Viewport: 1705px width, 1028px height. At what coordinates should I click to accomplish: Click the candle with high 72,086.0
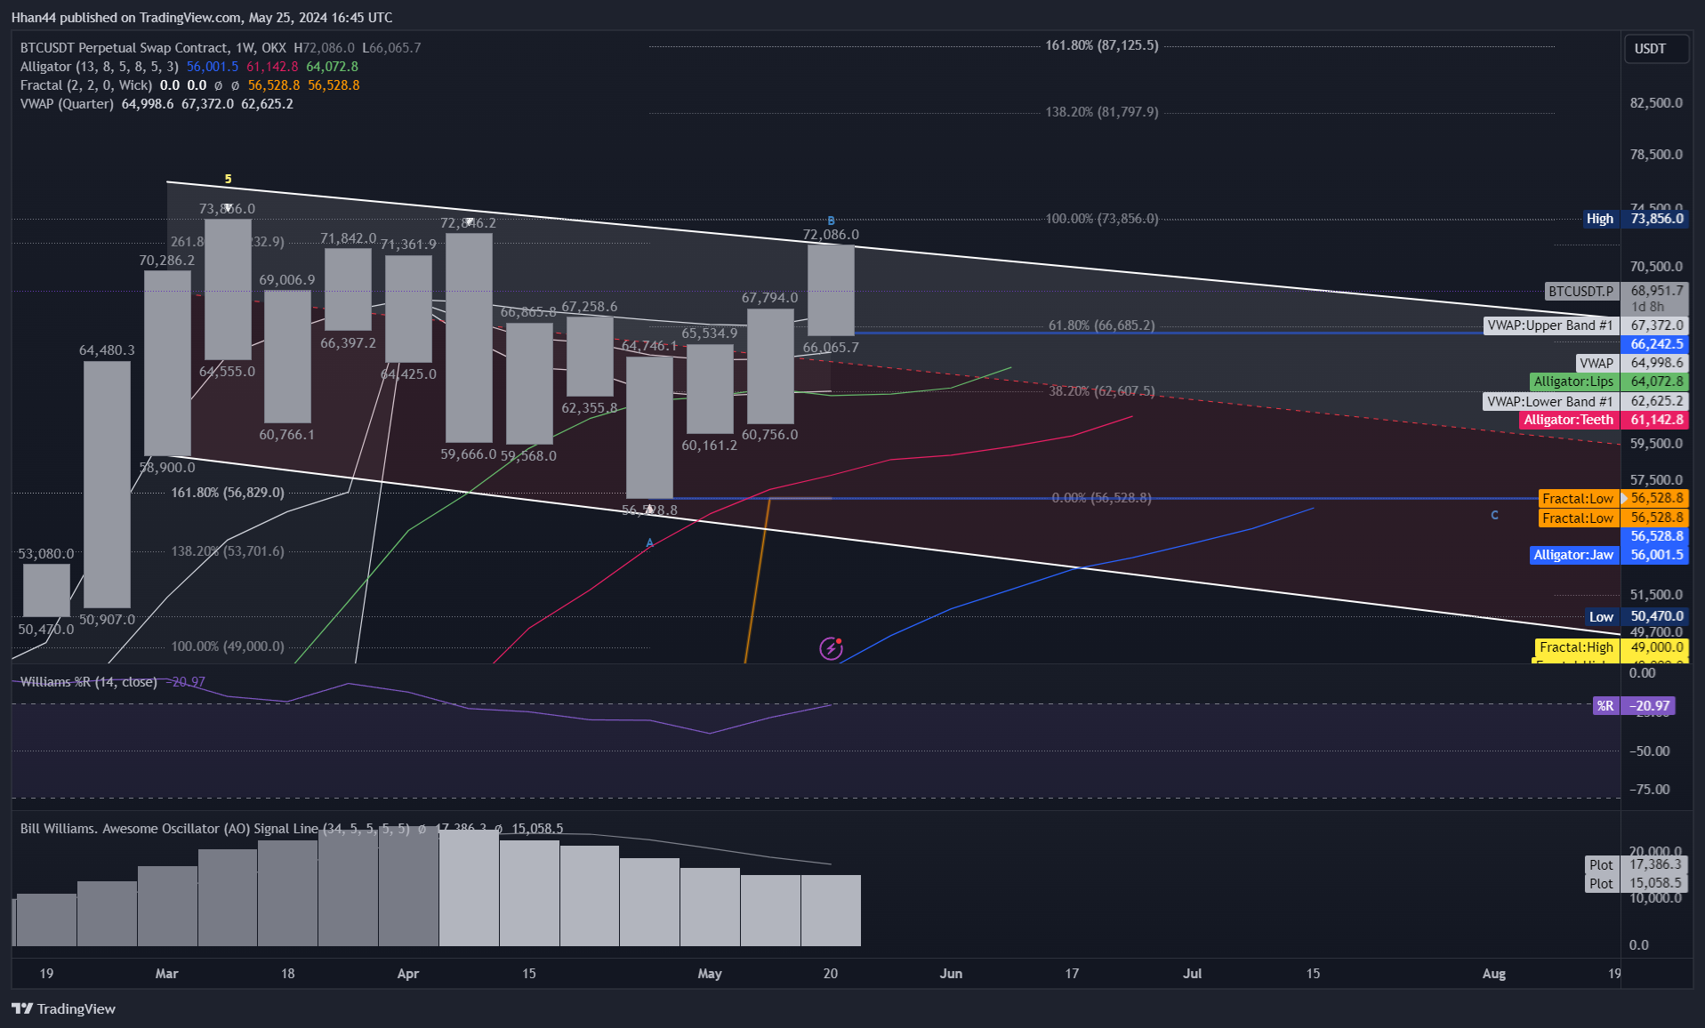[831, 290]
